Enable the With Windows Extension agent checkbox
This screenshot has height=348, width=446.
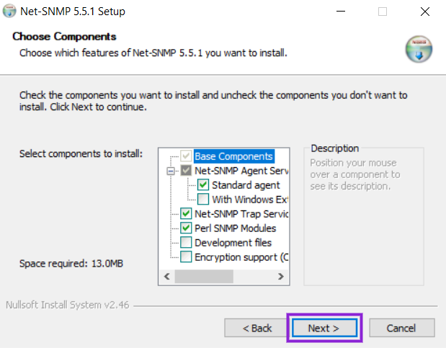[x=203, y=199]
